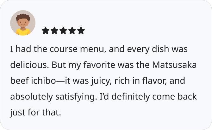Click the words "every dish" in first line

pyautogui.click(x=148, y=49)
